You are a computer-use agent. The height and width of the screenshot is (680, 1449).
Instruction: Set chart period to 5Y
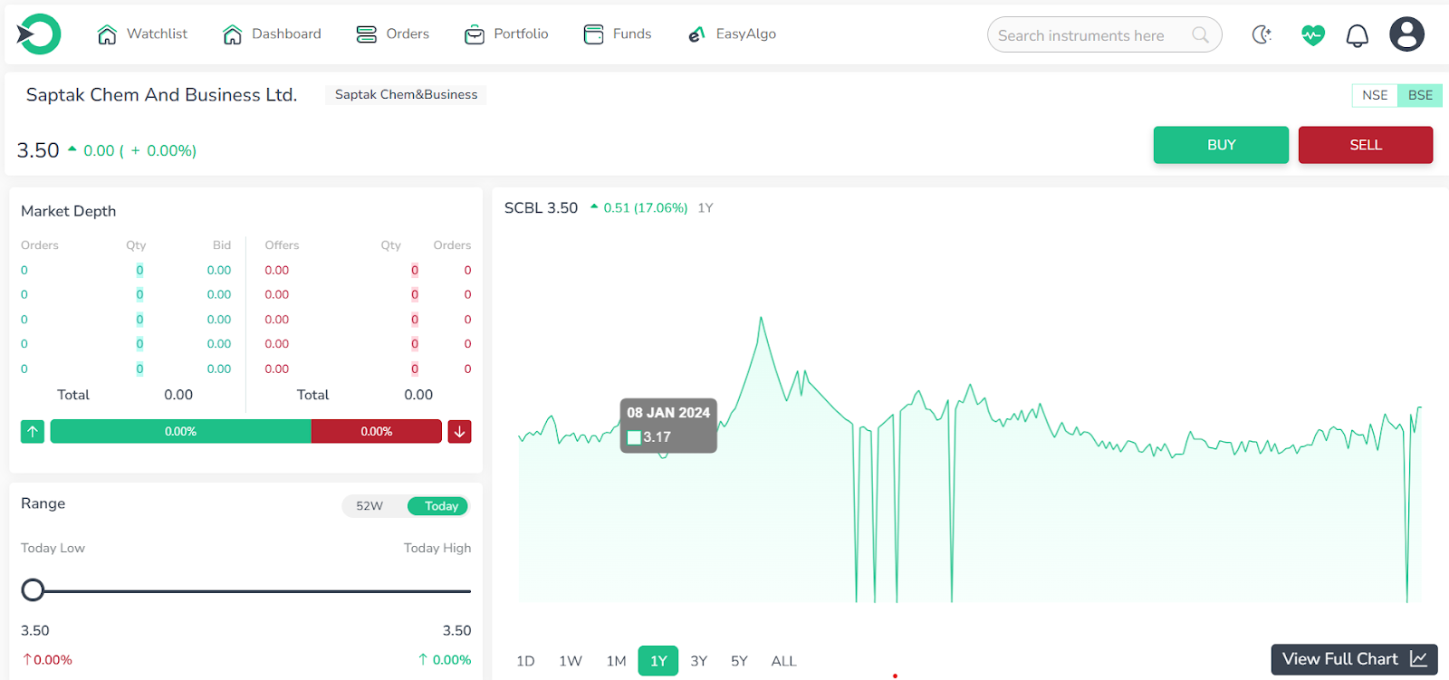click(739, 661)
